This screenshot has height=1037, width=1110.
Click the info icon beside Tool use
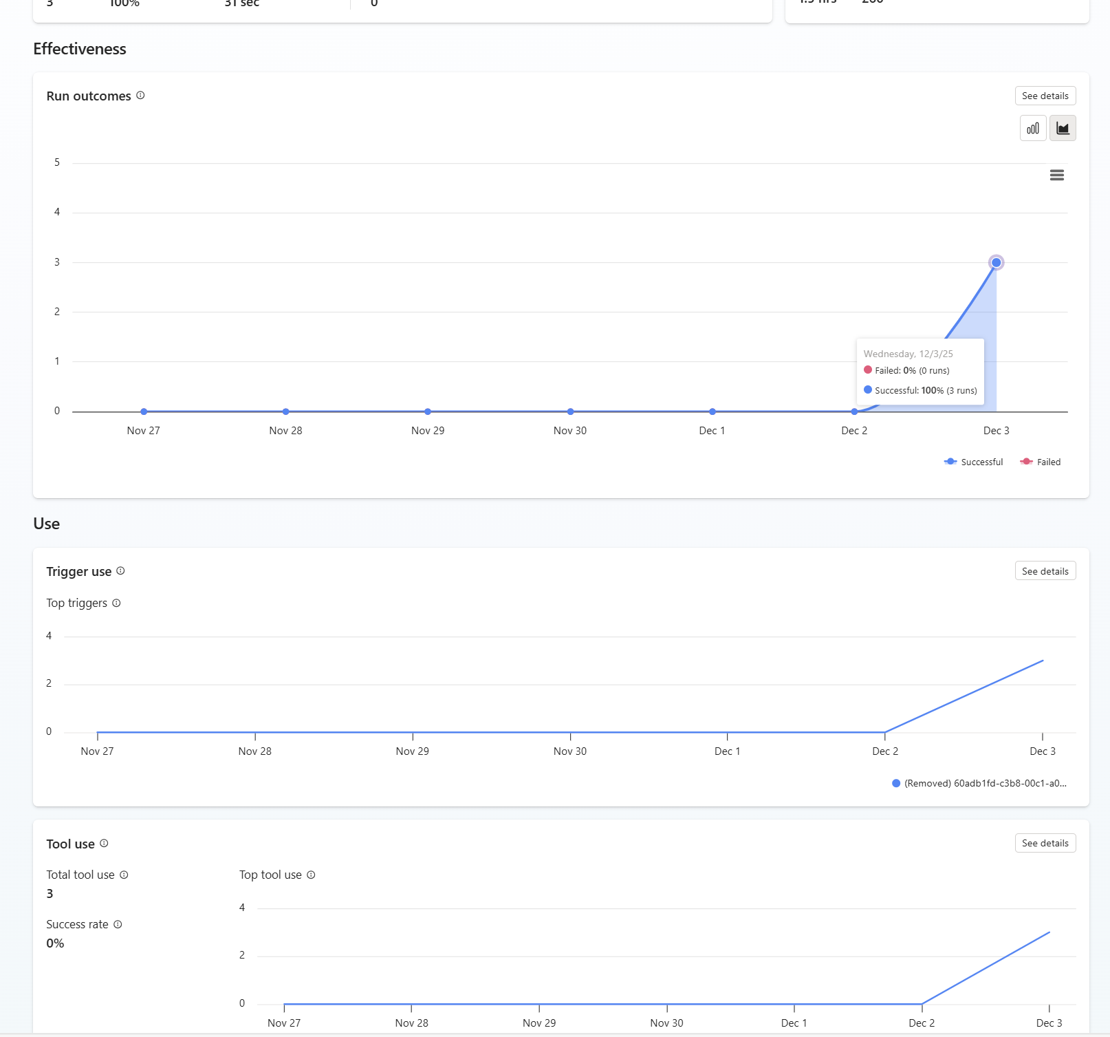coord(104,844)
